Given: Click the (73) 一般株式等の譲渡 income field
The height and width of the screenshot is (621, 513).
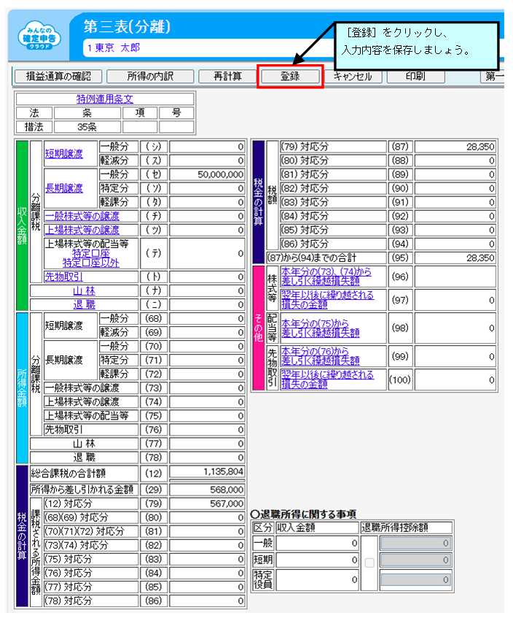Looking at the screenshot, I should tap(207, 387).
